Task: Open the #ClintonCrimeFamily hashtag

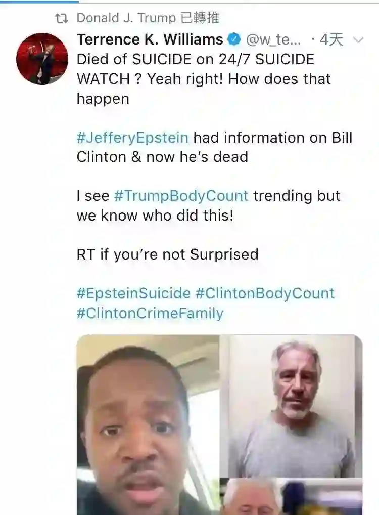Action: (x=150, y=313)
